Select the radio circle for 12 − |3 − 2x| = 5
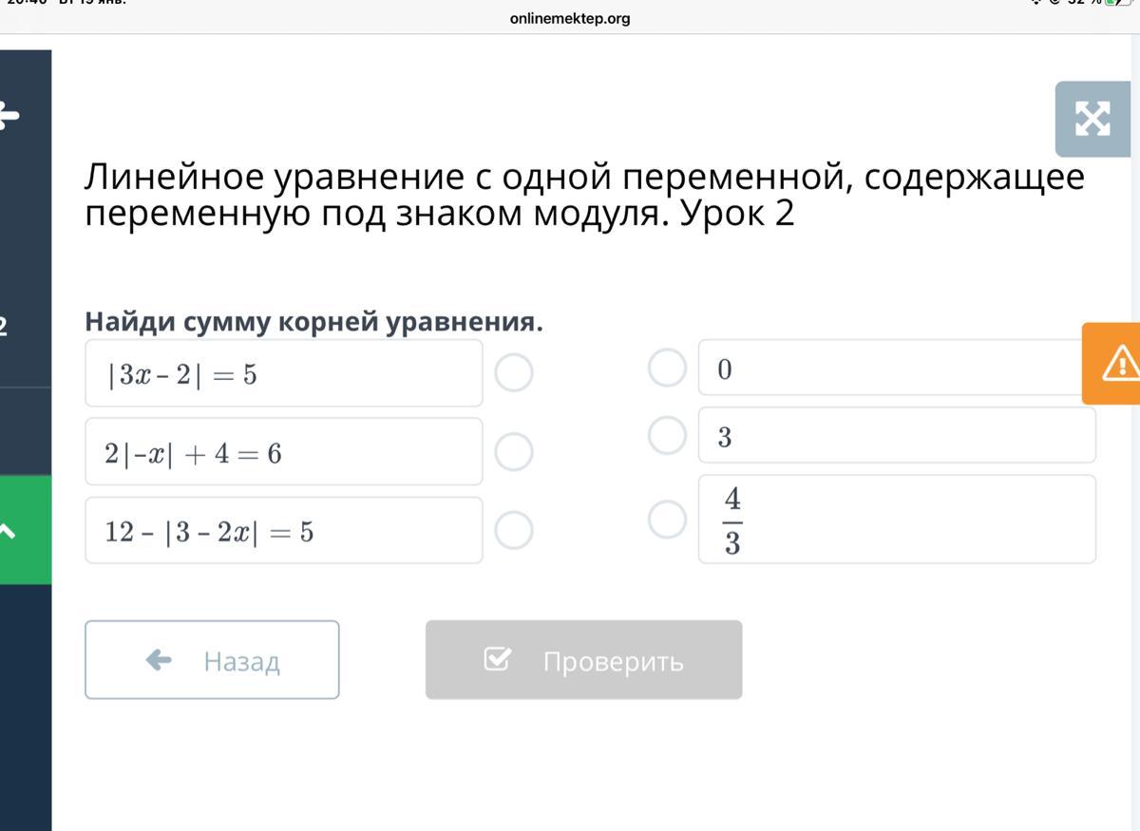 click(514, 530)
